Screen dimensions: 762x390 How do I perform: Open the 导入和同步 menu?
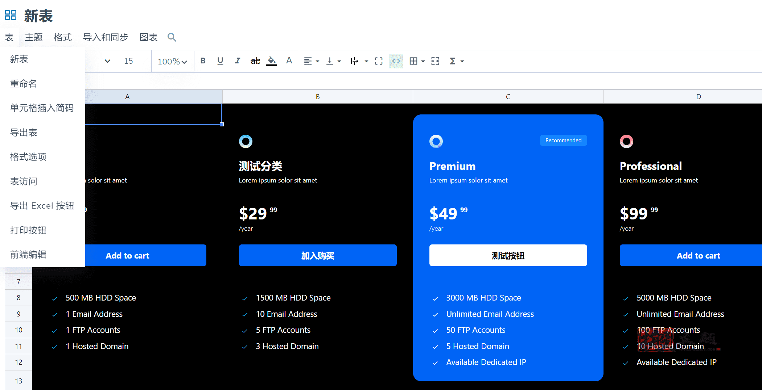coord(106,37)
